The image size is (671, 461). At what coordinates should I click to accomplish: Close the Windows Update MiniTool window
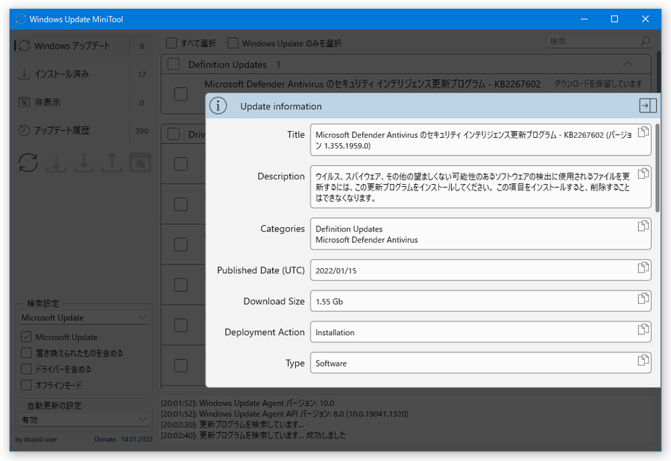click(x=646, y=19)
